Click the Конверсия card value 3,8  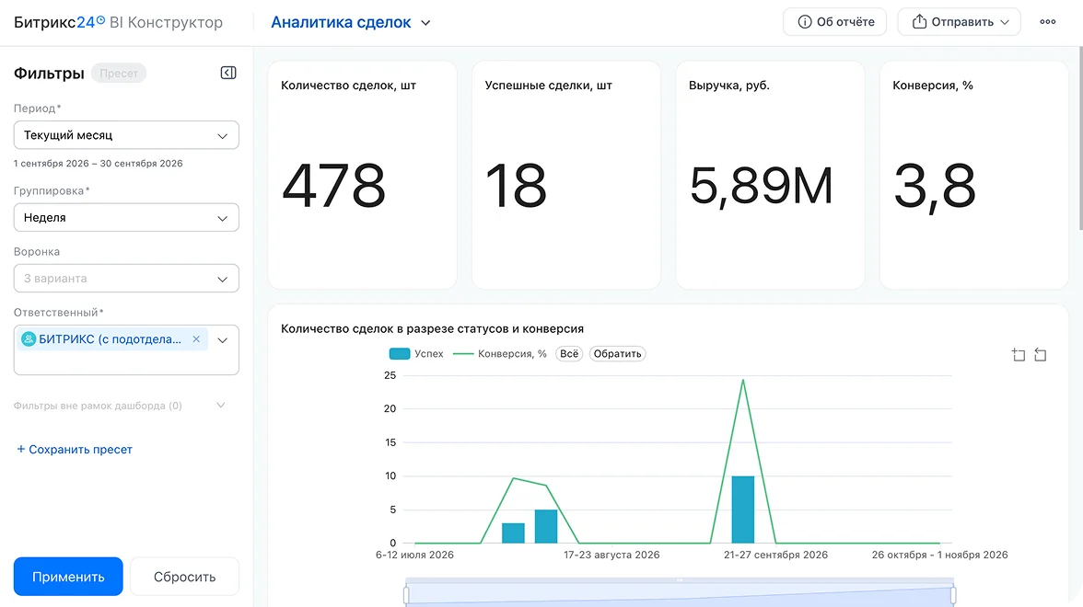click(935, 187)
